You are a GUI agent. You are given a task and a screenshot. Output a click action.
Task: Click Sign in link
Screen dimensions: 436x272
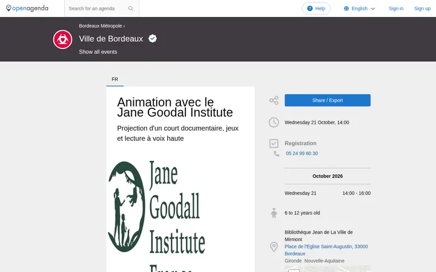[x=396, y=8]
